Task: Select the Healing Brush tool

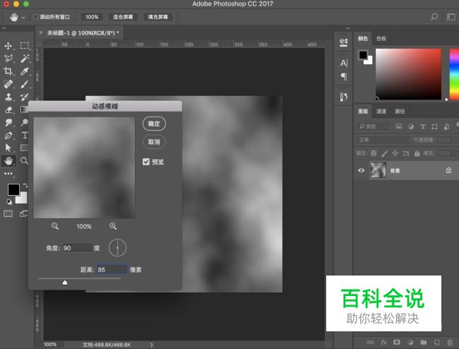Action: tap(8, 84)
